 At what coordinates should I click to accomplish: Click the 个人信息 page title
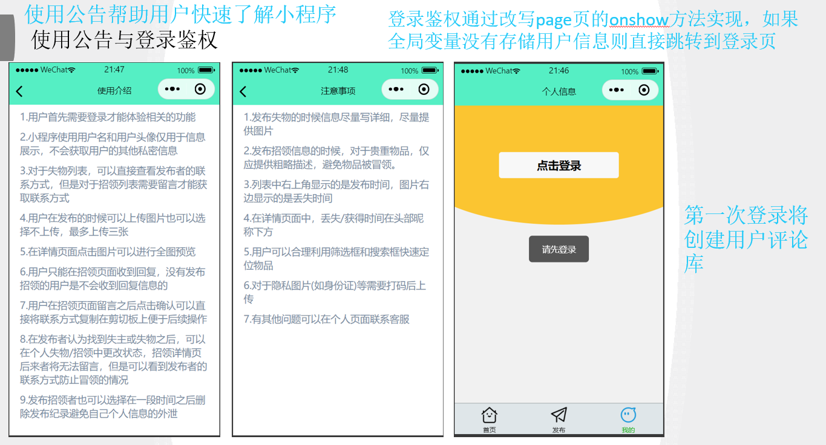(x=559, y=91)
